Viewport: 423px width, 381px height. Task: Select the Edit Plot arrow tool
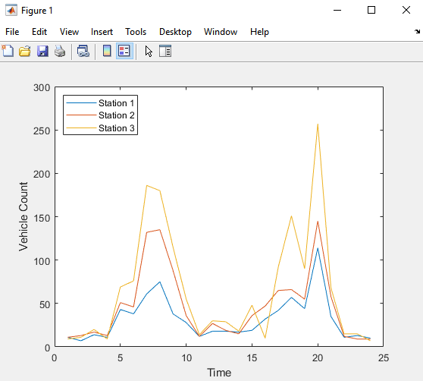pyautogui.click(x=149, y=51)
